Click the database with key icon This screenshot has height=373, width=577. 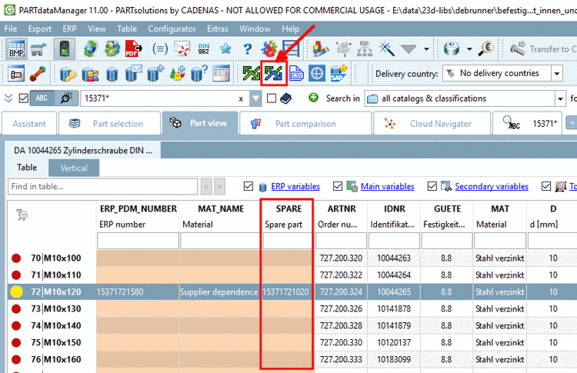68,74
